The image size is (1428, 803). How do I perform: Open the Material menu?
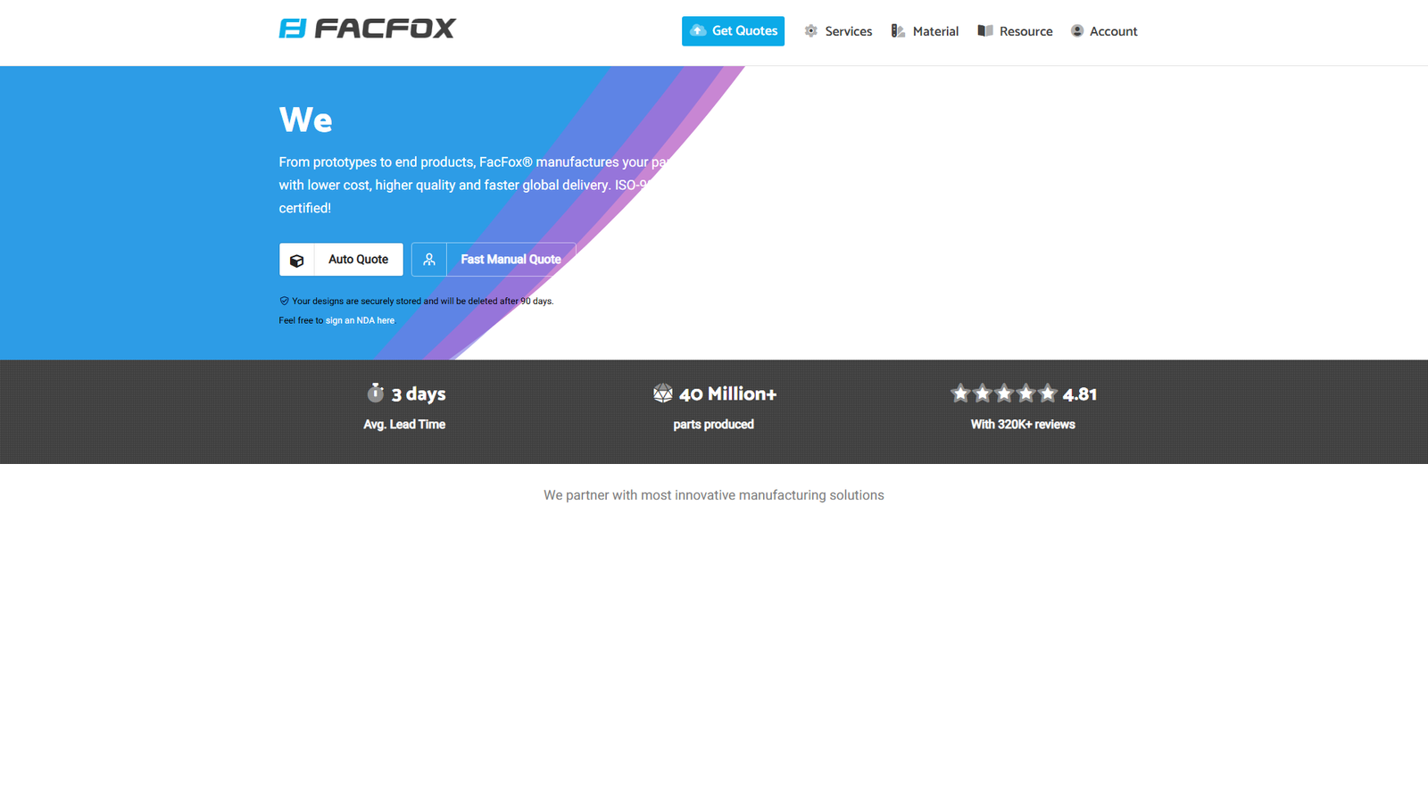(x=935, y=31)
